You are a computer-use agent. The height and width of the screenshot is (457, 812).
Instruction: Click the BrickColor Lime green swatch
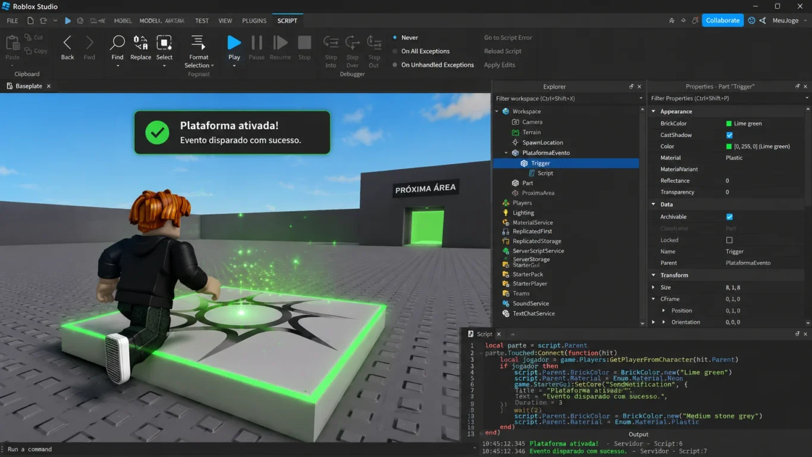pyautogui.click(x=729, y=124)
